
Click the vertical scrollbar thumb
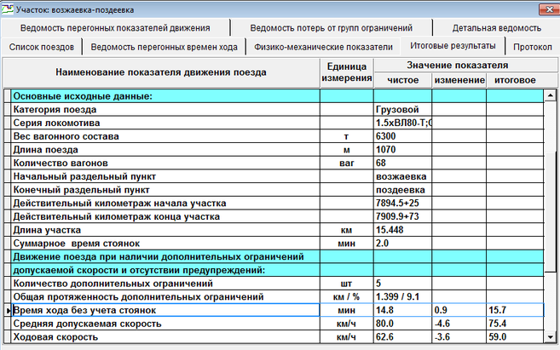point(550,212)
